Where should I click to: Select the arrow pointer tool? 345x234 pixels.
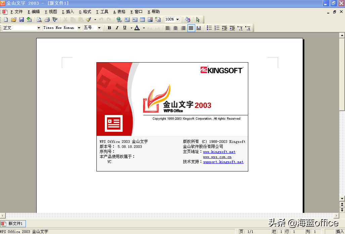[198, 19]
